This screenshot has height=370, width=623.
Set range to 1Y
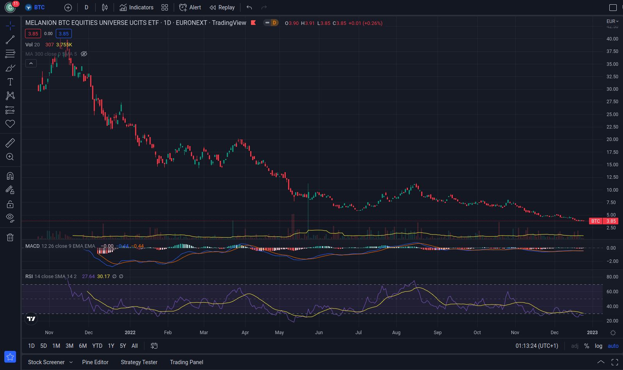[x=111, y=346]
